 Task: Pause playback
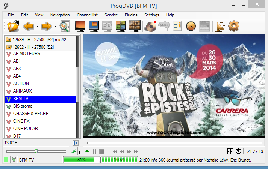[x=94, y=151]
